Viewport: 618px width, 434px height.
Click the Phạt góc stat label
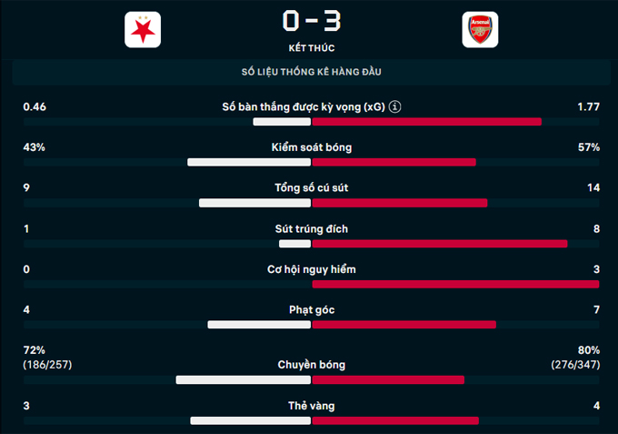pyautogui.click(x=312, y=310)
